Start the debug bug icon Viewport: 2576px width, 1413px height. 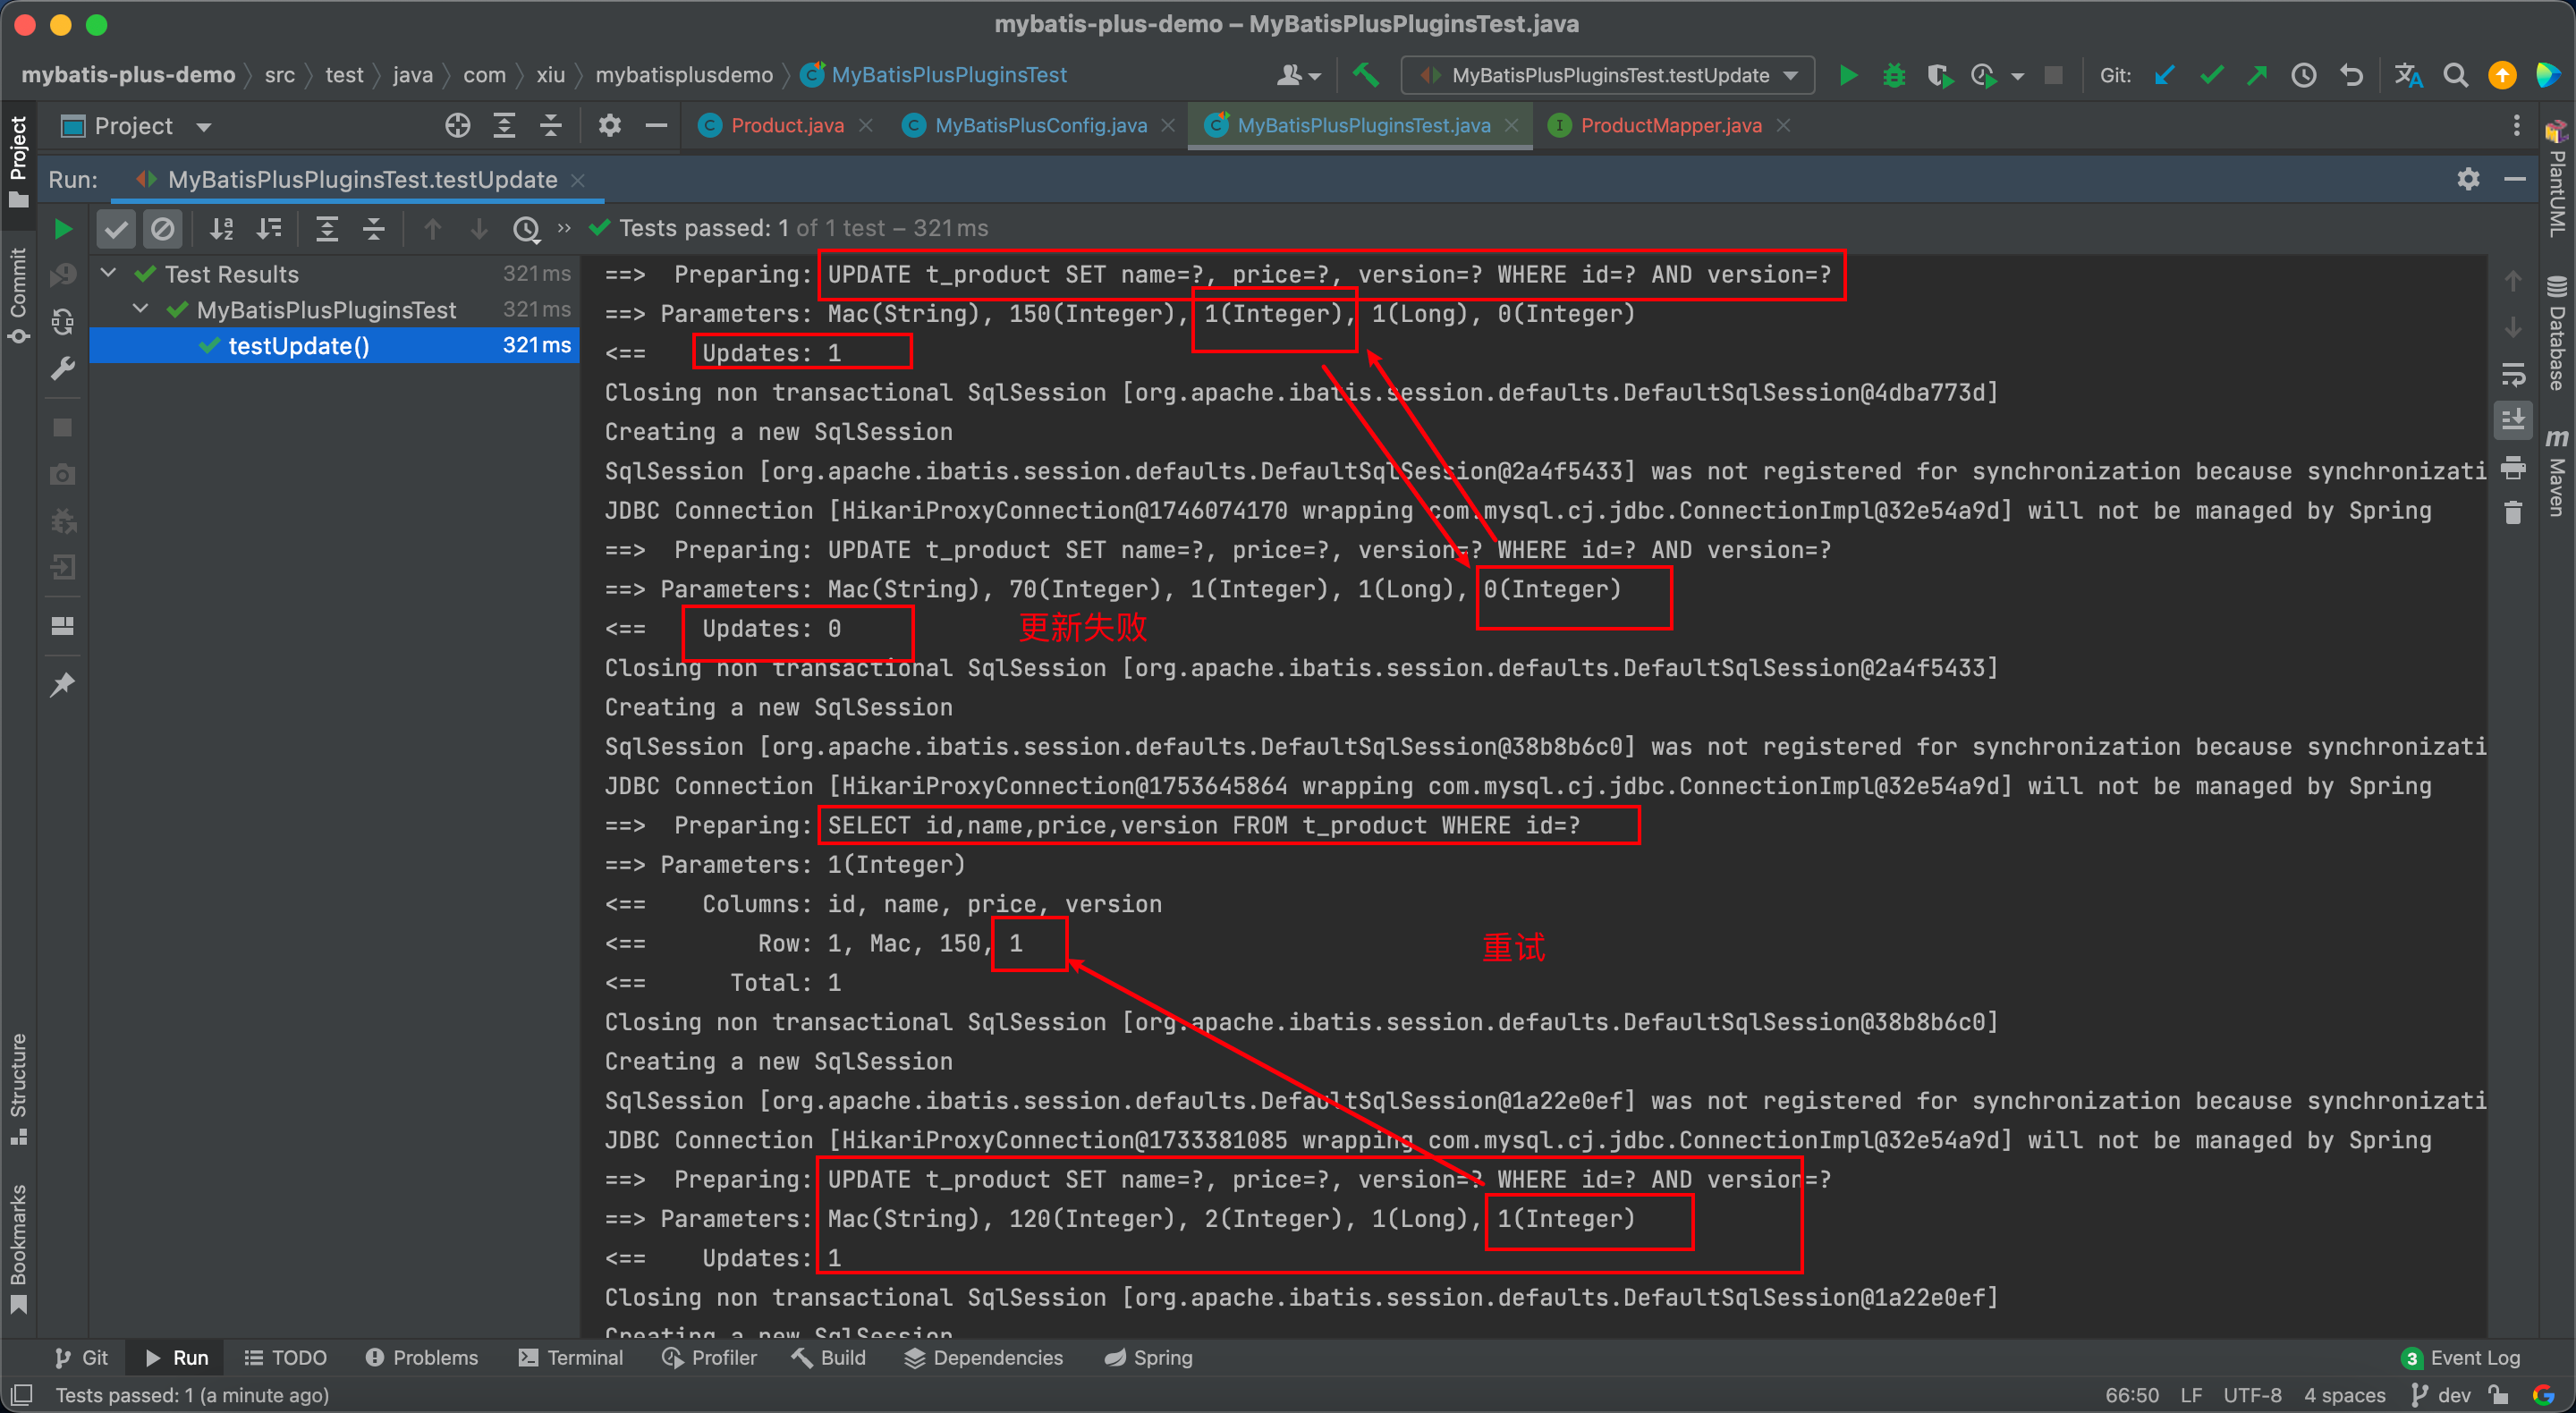pos(1894,75)
